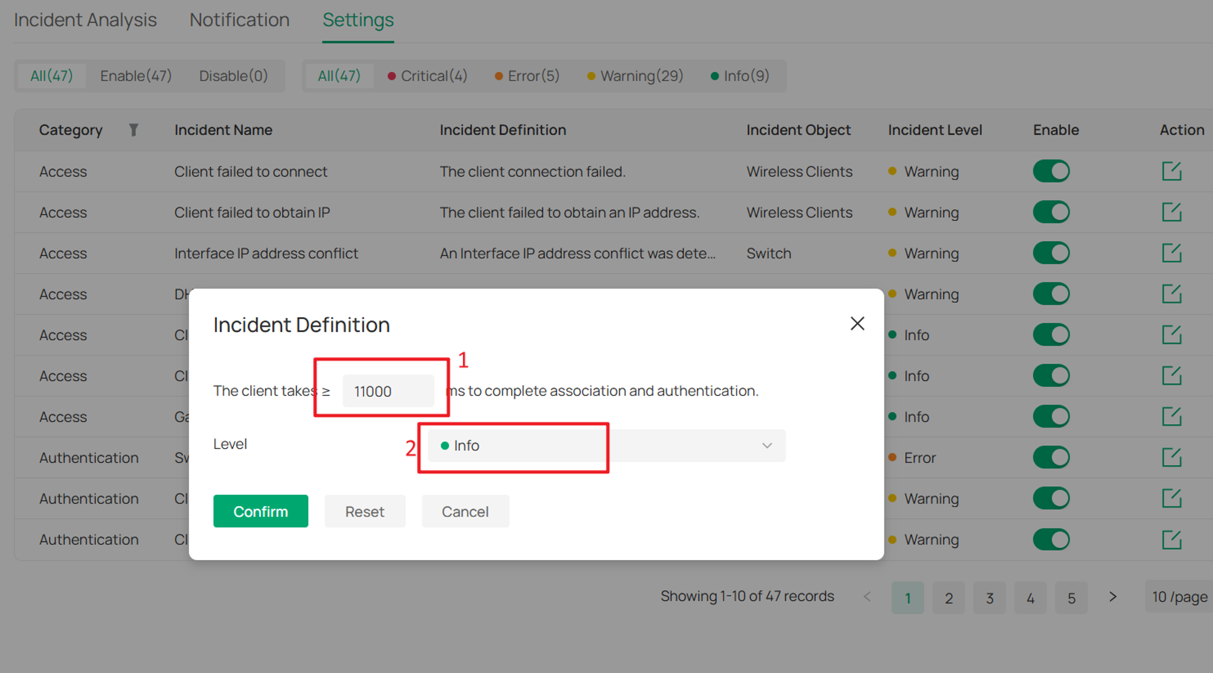Go to page 5
The width and height of the screenshot is (1213, 673).
coord(1071,597)
